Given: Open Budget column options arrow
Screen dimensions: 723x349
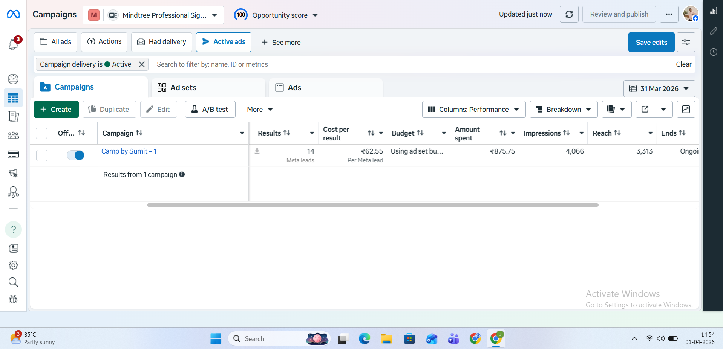Looking at the screenshot, I should 444,133.
